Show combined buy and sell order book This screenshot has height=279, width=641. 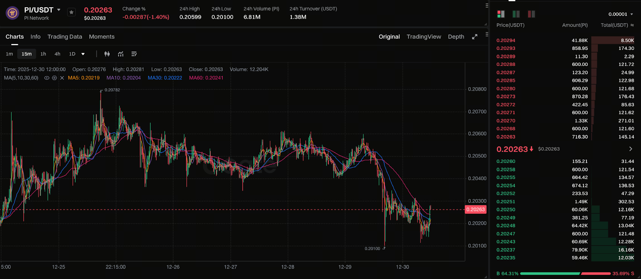pyautogui.click(x=501, y=14)
